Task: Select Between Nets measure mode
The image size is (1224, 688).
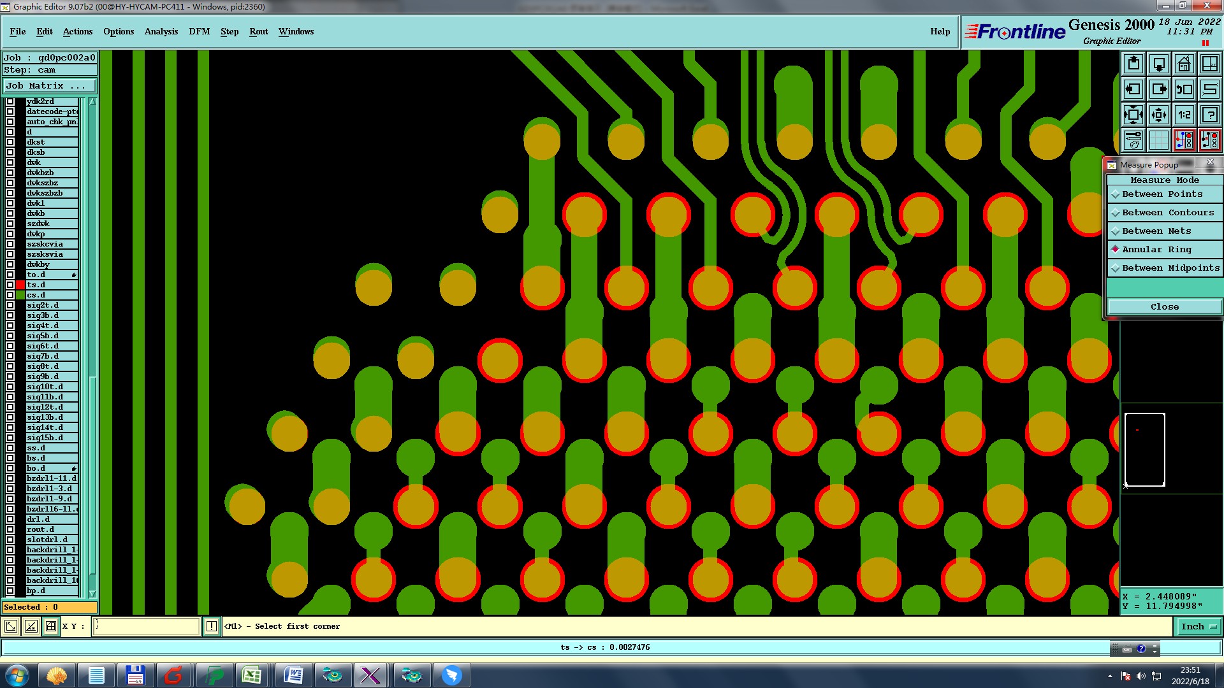Action: [x=1156, y=231]
